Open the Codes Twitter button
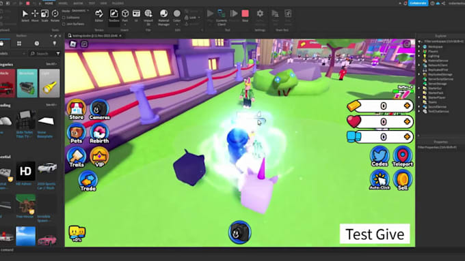This screenshot has width=465, height=261. click(x=380, y=156)
